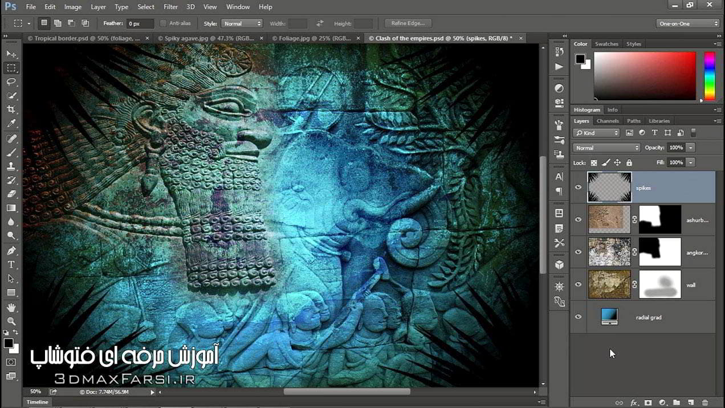
Task: Open the Adjustments panel icon
Action: tap(559, 88)
